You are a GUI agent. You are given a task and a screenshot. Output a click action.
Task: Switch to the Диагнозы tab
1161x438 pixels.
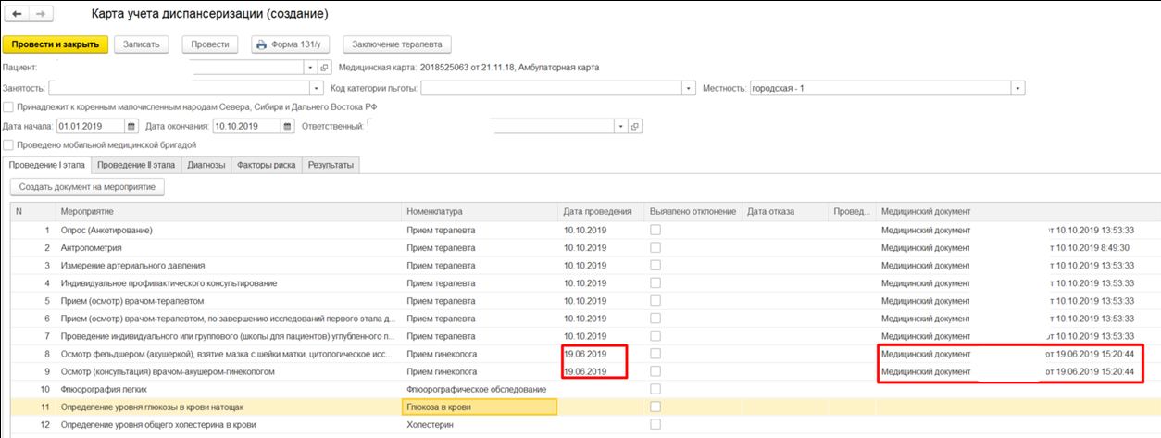pyautogui.click(x=206, y=165)
